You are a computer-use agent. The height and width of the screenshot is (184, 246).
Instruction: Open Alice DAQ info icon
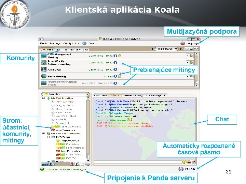[x=115, y=69]
